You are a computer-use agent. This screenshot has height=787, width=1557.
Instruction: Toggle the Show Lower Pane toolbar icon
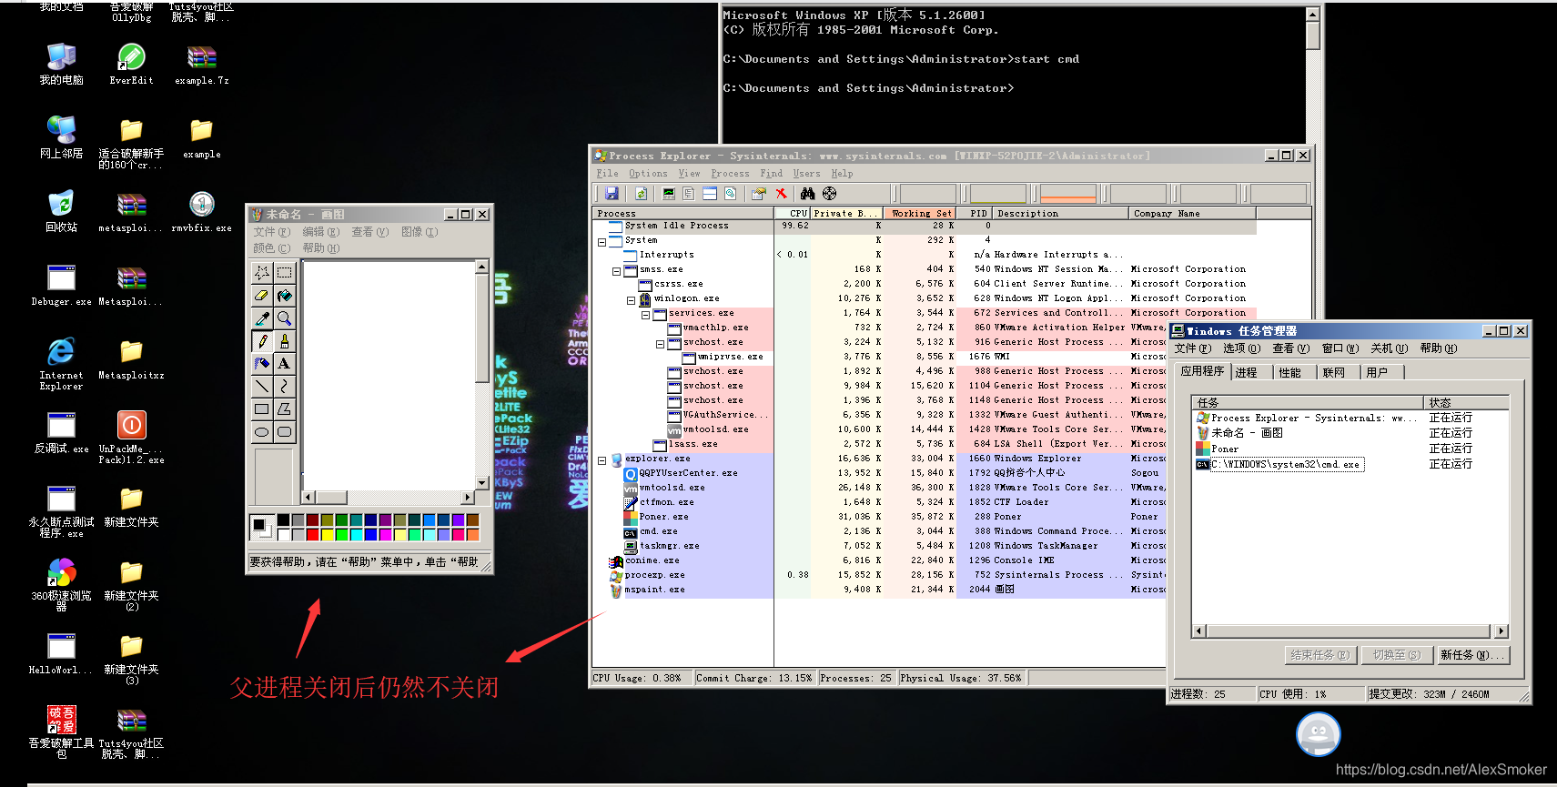click(709, 193)
